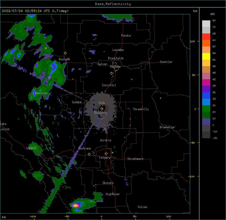This screenshot has height=220, width=226.
Task: Click the Didsbury city label
Action: point(101,113)
